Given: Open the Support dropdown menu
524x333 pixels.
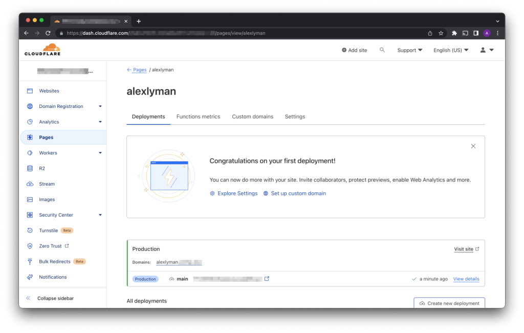Looking at the screenshot, I should (409, 50).
